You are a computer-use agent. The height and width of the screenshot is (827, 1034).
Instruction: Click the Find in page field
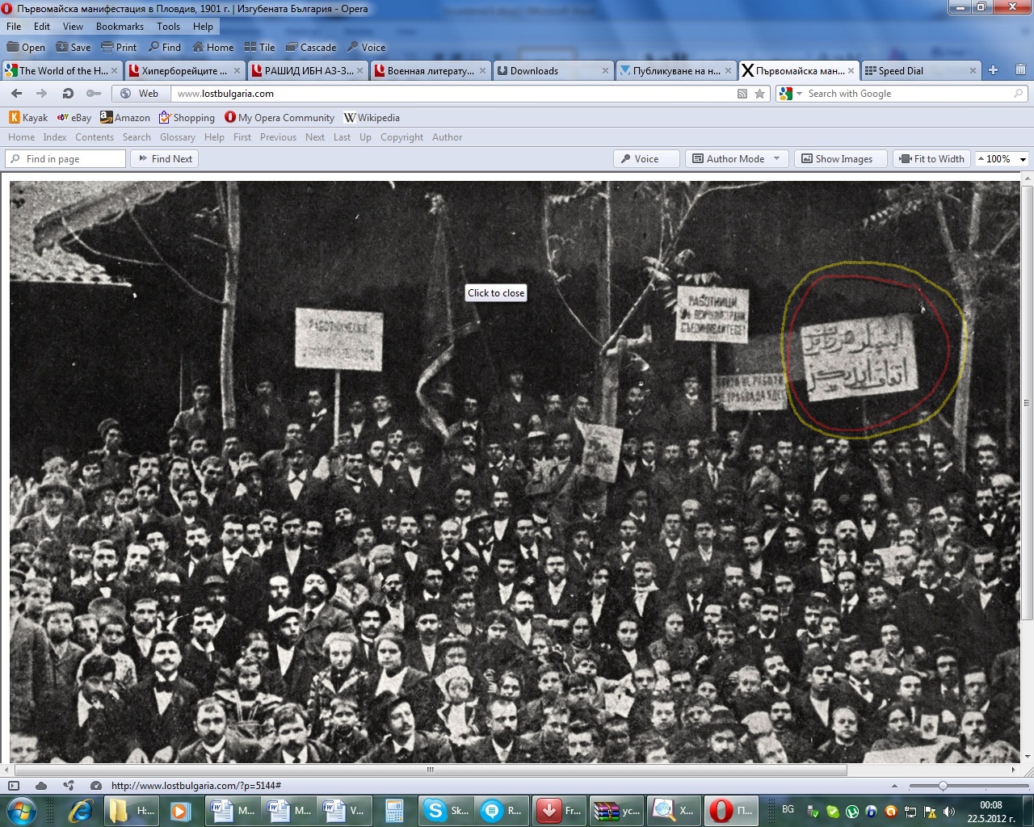pos(65,159)
